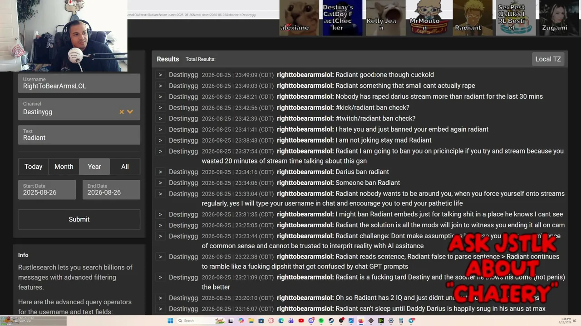
Task: Select the All date range
Action: 125,167
